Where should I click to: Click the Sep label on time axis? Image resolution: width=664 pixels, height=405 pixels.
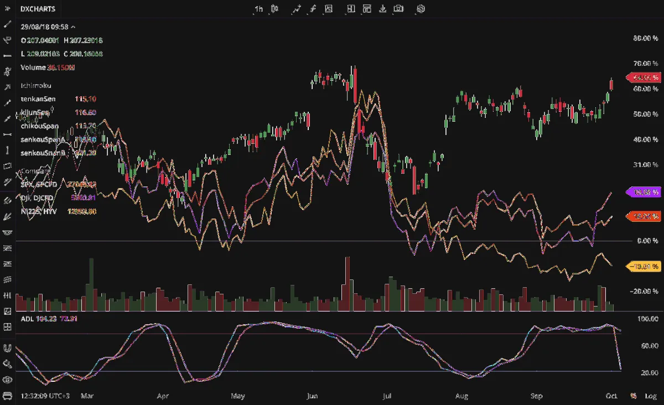(536, 396)
